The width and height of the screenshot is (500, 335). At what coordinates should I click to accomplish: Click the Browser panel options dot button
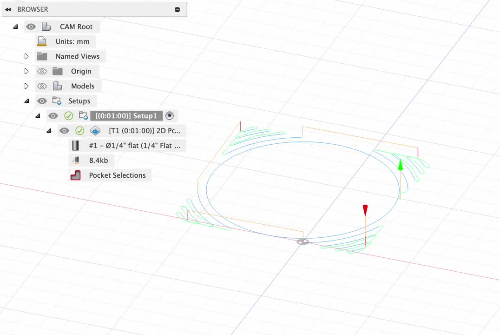coord(178,10)
